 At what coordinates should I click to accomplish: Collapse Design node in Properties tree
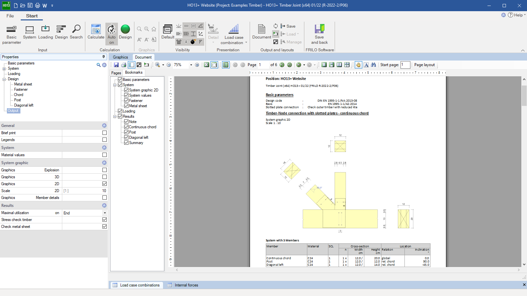coord(4,79)
